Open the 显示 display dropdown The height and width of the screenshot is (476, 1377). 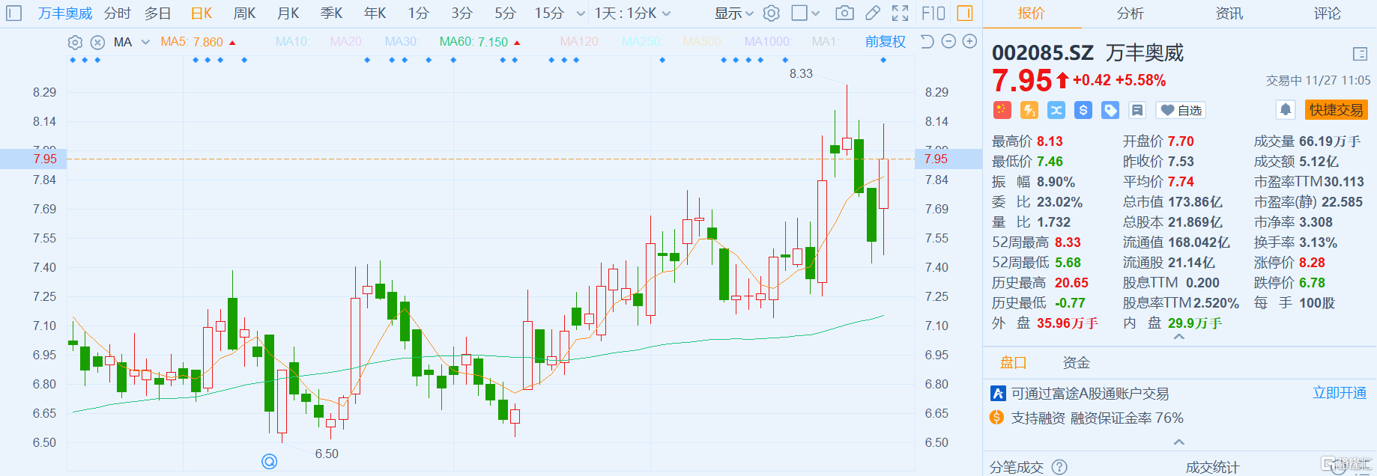click(x=733, y=13)
